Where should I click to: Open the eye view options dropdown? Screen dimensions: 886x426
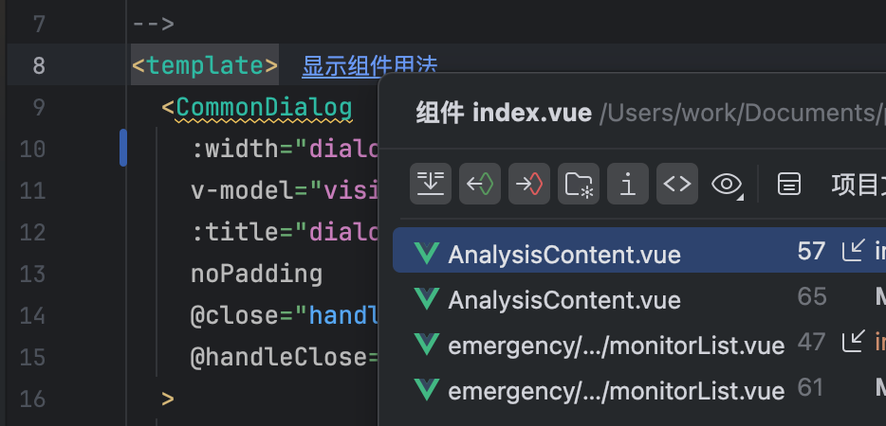click(727, 184)
